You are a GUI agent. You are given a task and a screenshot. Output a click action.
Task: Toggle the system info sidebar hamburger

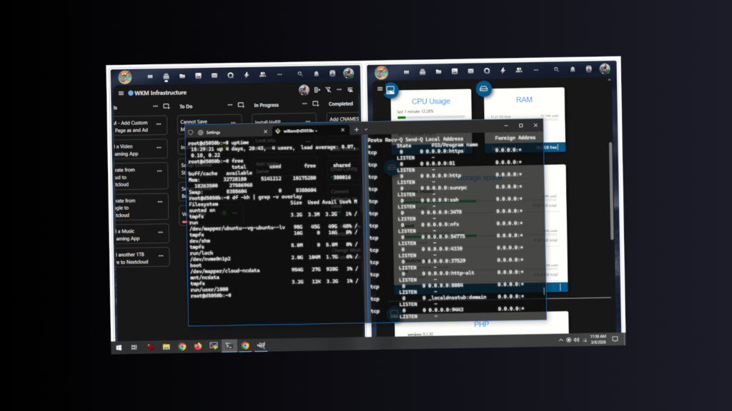(x=380, y=89)
